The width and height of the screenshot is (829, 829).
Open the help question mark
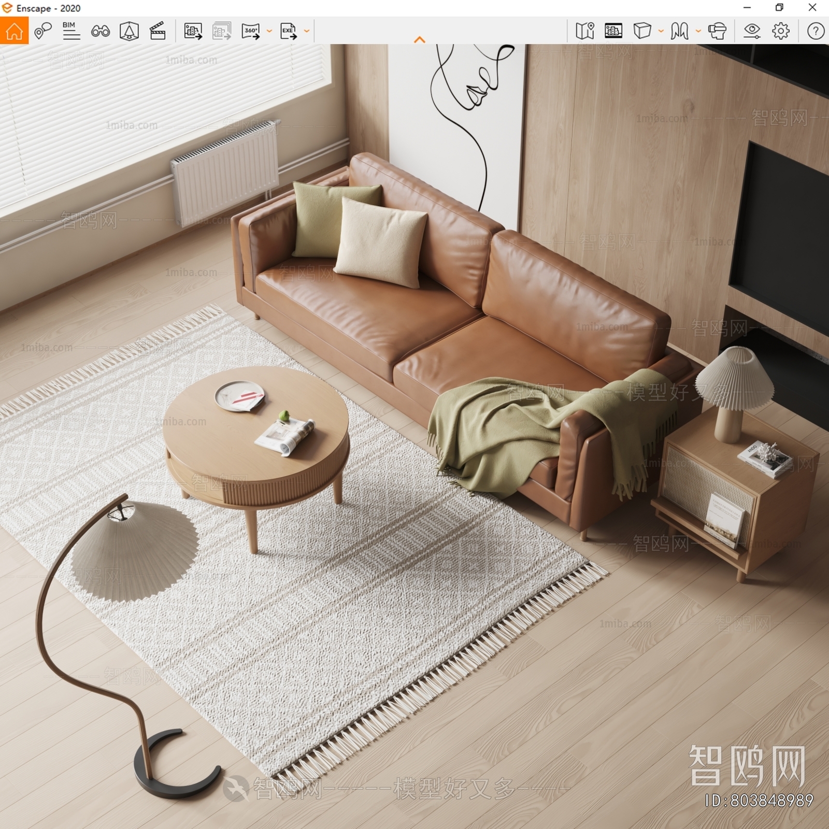pyautogui.click(x=816, y=31)
